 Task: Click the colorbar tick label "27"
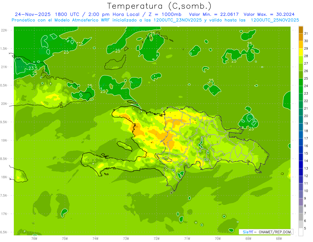click(x=306, y=63)
